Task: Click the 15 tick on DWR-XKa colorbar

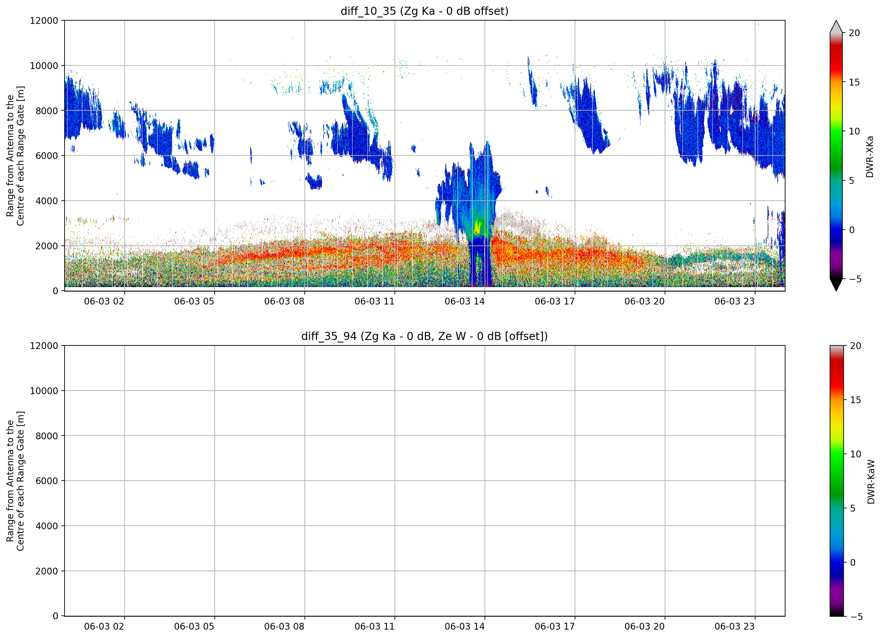Action: (x=854, y=82)
